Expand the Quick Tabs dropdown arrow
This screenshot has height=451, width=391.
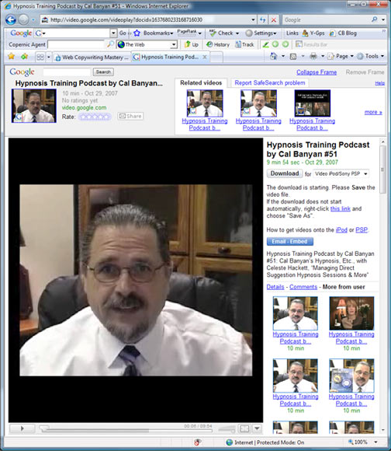point(48,57)
